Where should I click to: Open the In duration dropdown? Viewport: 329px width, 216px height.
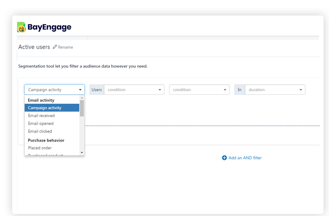tap(275, 90)
